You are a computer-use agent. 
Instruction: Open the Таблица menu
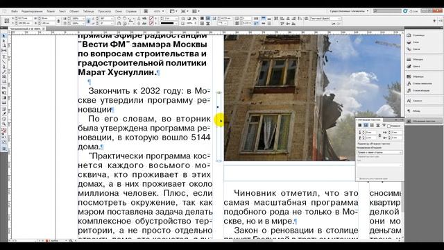pos(88,11)
